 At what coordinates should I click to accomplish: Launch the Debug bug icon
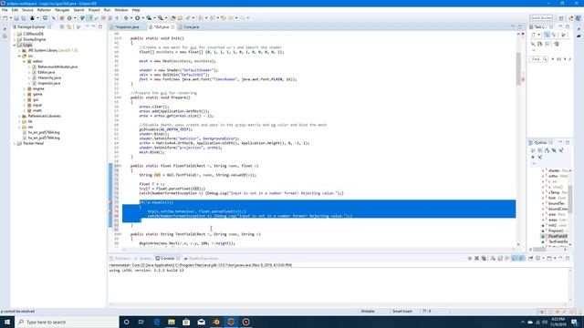click(126, 18)
